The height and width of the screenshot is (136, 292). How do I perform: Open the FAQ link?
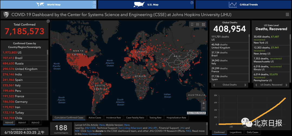(x=188, y=131)
